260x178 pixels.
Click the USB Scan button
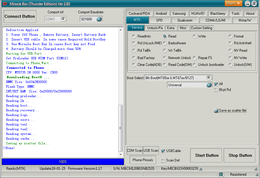coord(151,150)
